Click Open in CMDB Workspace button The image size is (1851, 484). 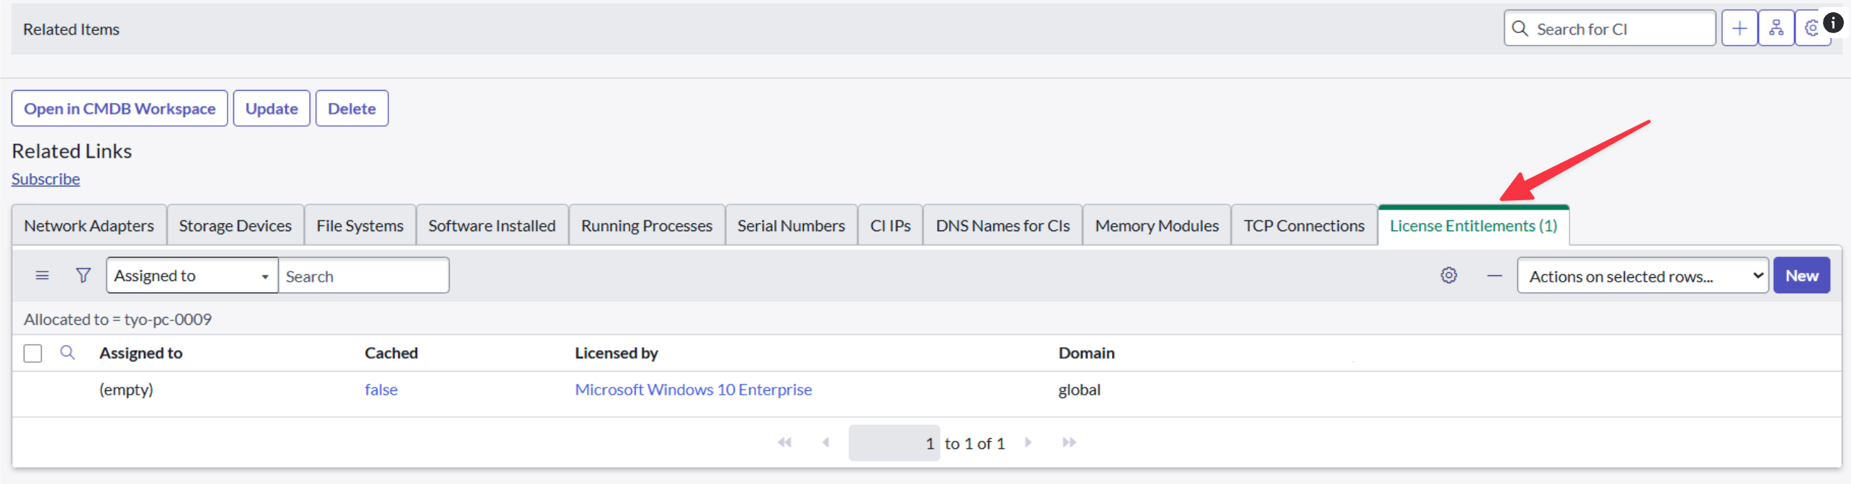pyautogui.click(x=120, y=109)
